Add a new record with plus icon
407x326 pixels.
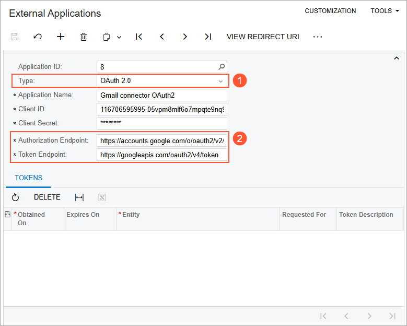(x=61, y=37)
